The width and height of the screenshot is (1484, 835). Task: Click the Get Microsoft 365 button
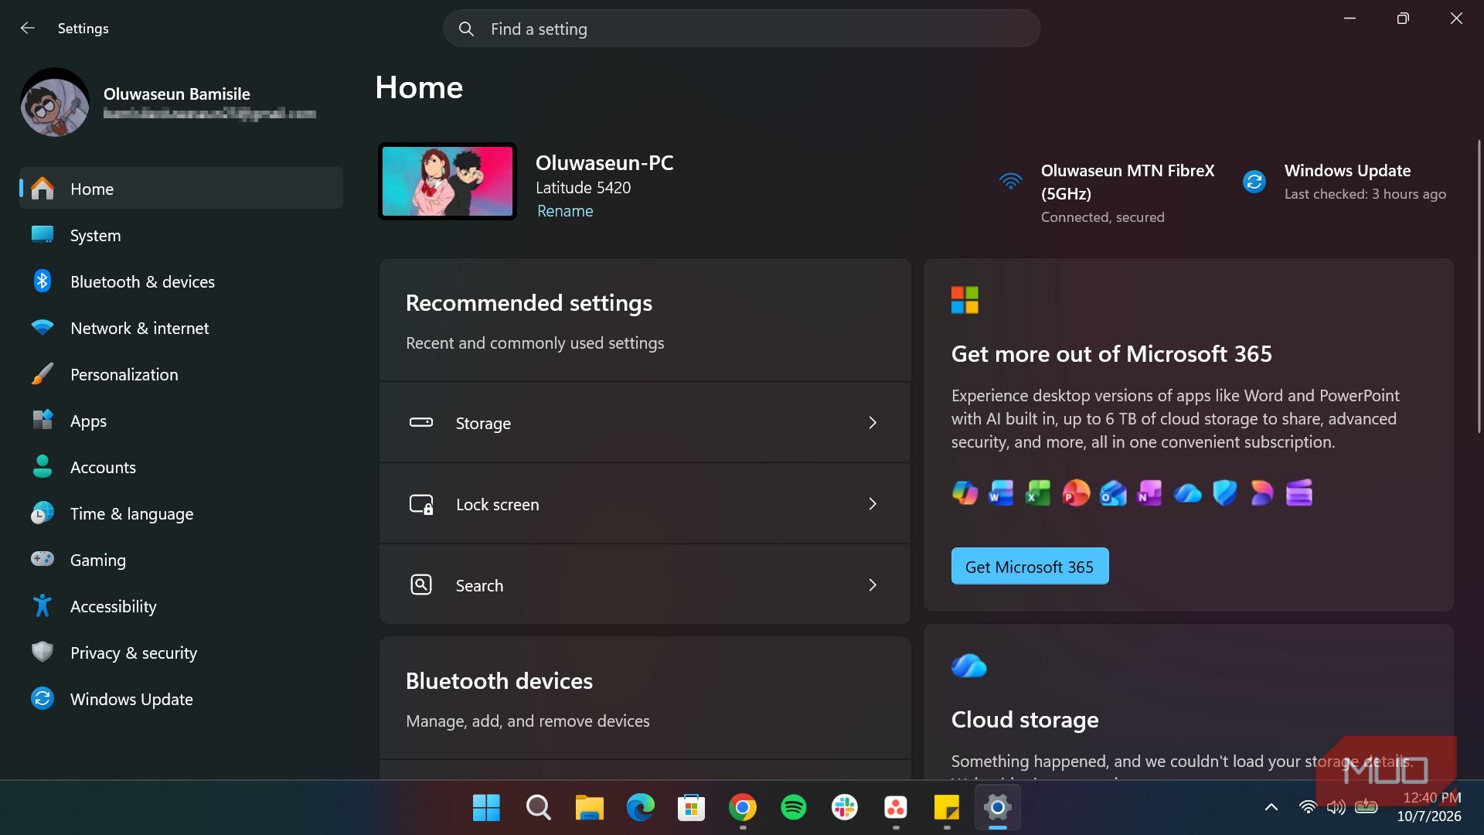(1030, 566)
